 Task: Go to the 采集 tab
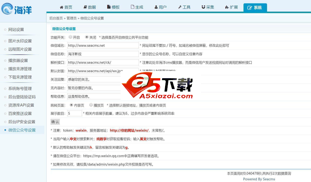click(208, 7)
